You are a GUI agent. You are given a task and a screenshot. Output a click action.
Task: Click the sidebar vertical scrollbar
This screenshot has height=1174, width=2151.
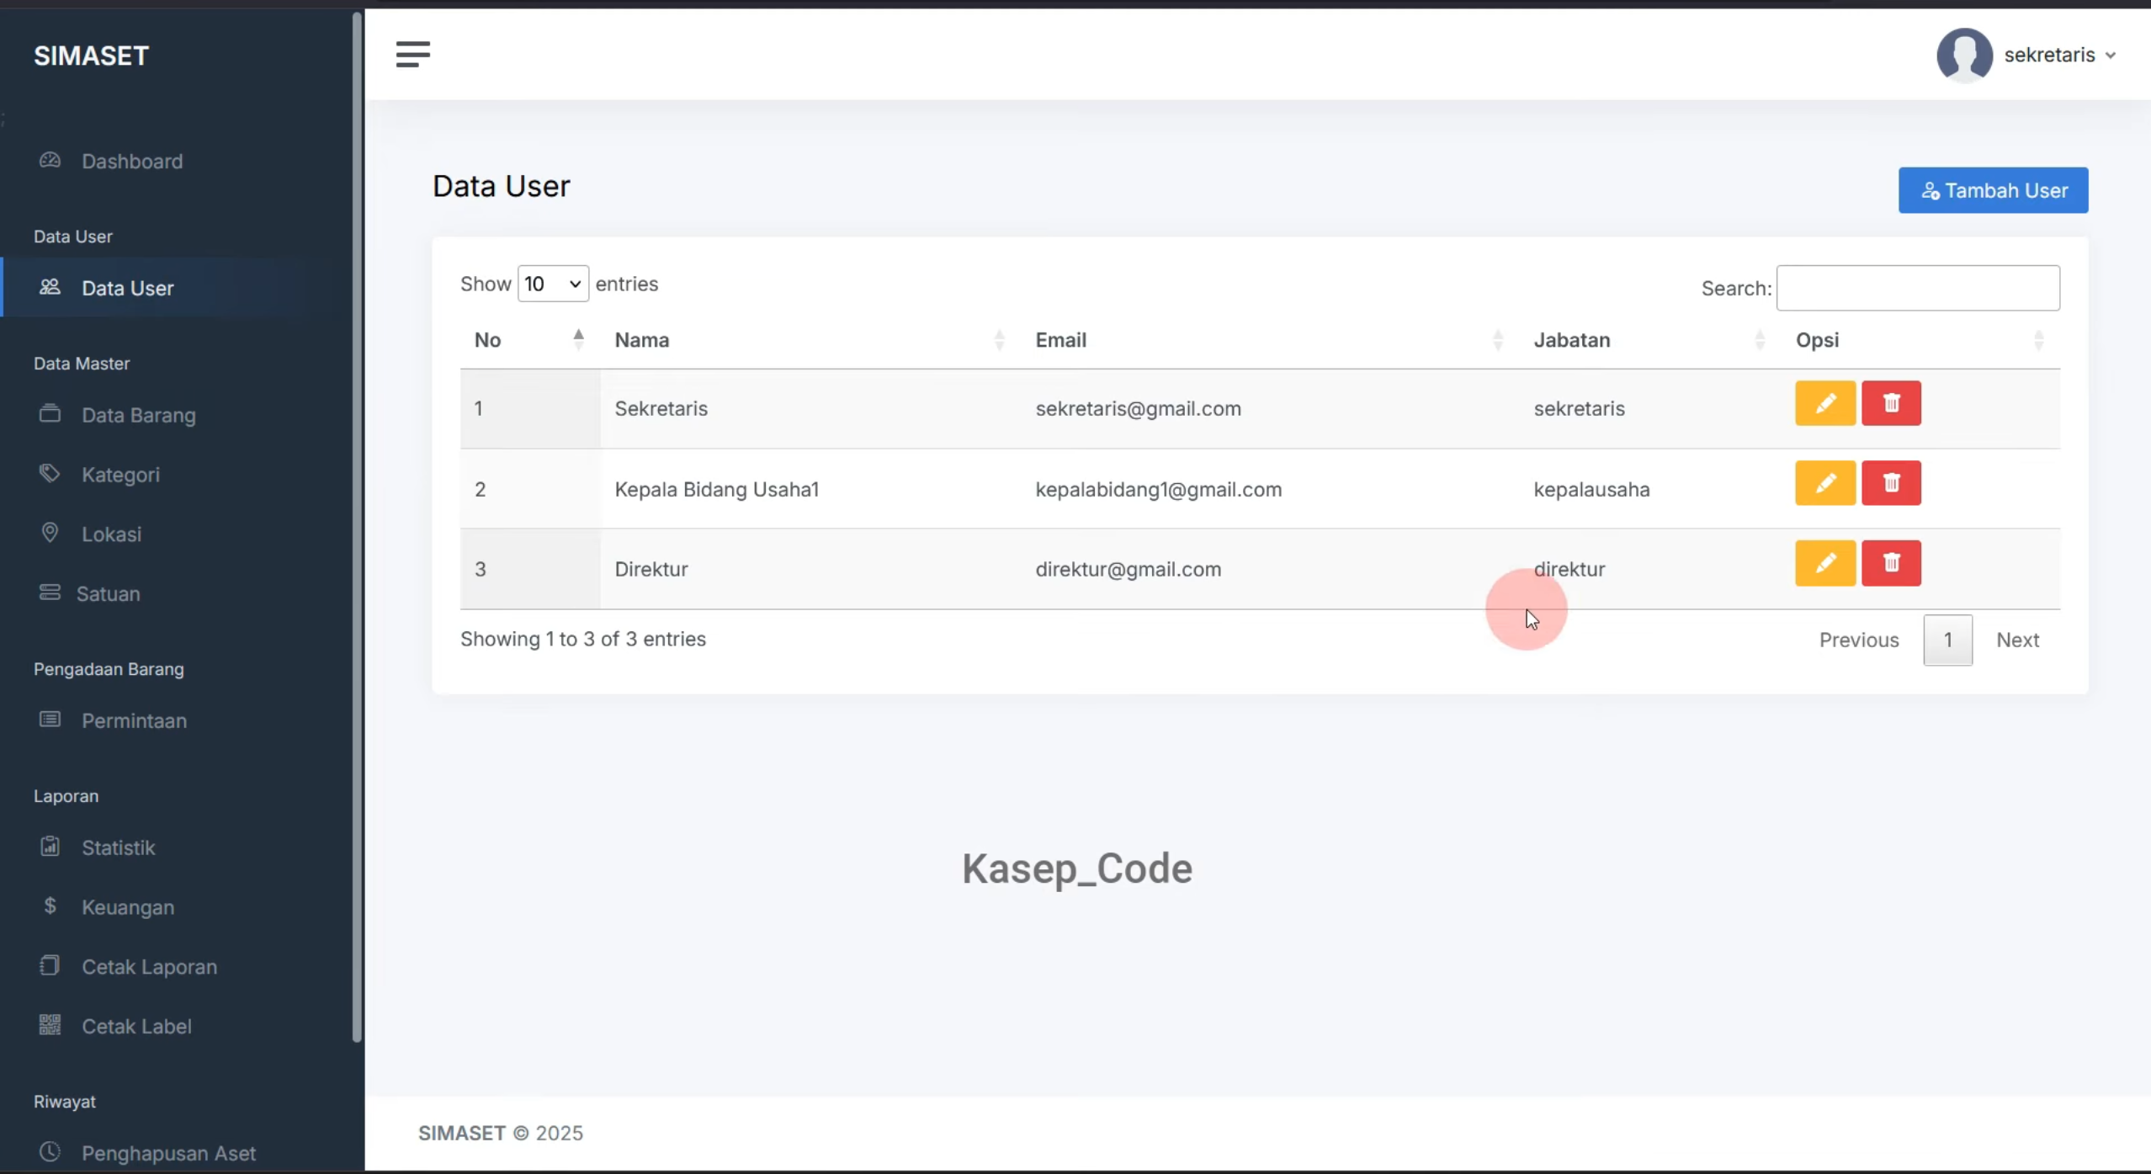357,526
